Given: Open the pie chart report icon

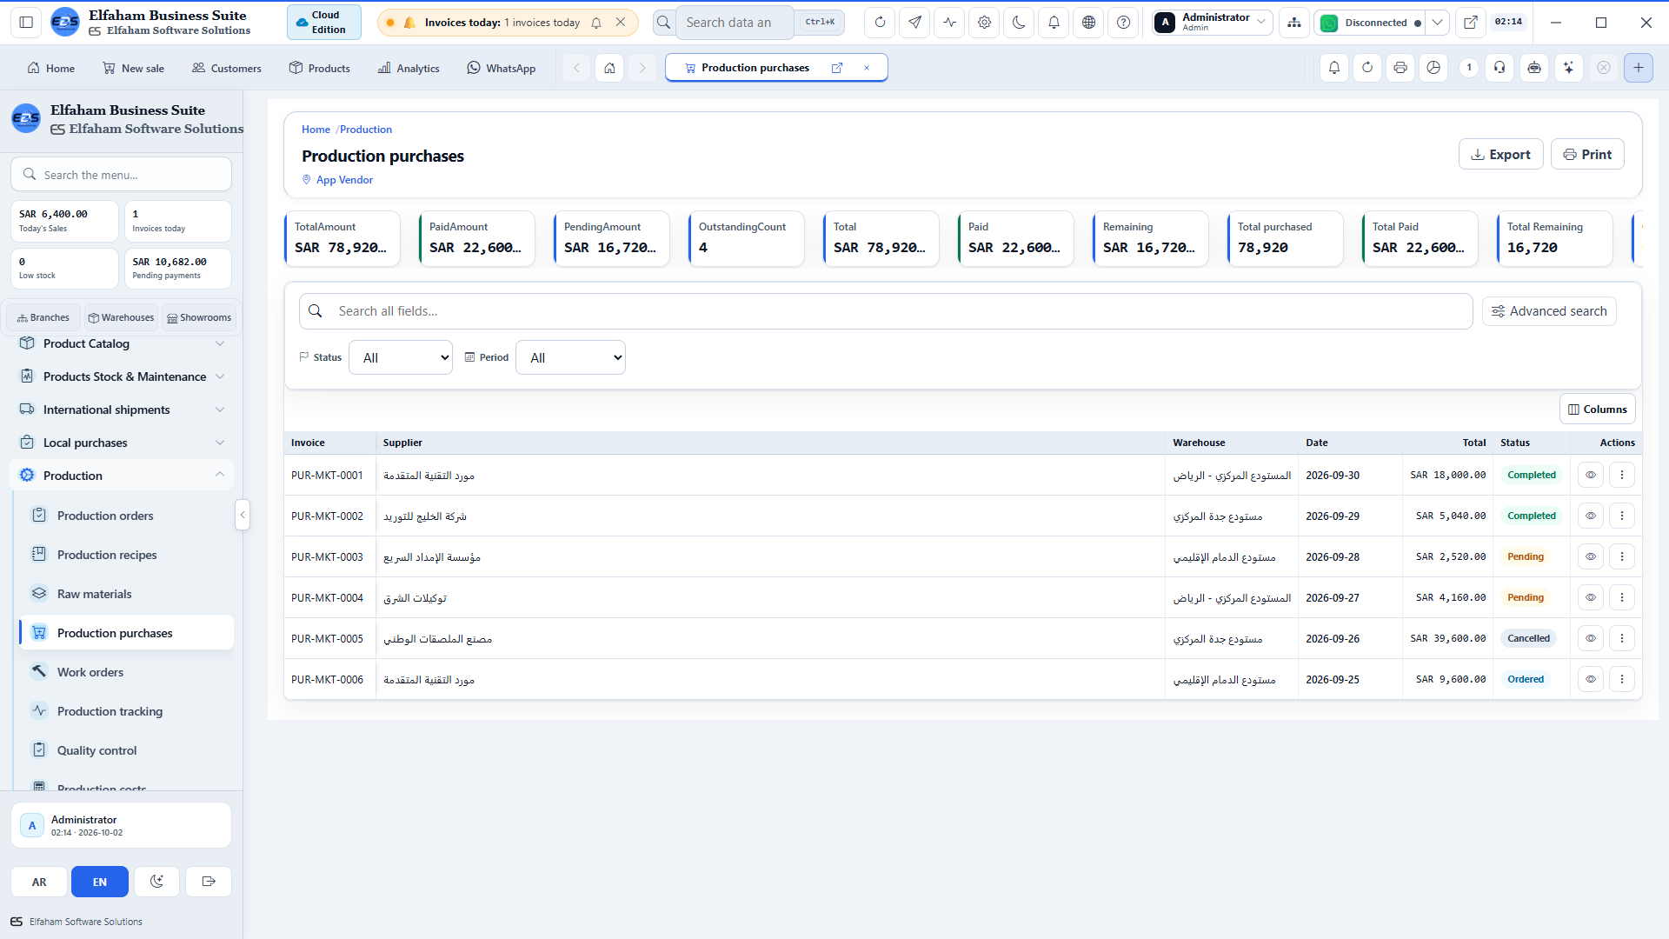Looking at the screenshot, I should [1433, 68].
